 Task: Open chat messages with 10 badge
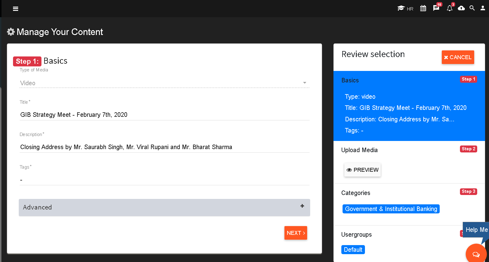436,8
